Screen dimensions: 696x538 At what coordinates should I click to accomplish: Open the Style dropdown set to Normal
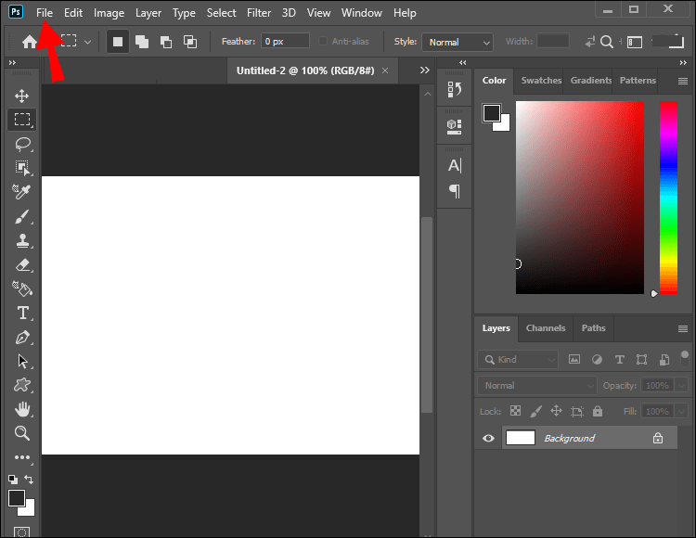458,42
